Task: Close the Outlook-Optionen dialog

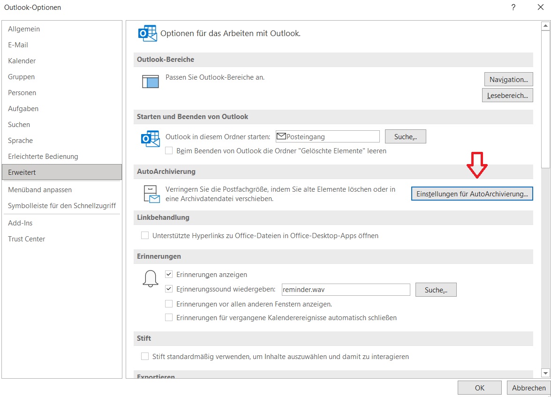Action: 541,7
